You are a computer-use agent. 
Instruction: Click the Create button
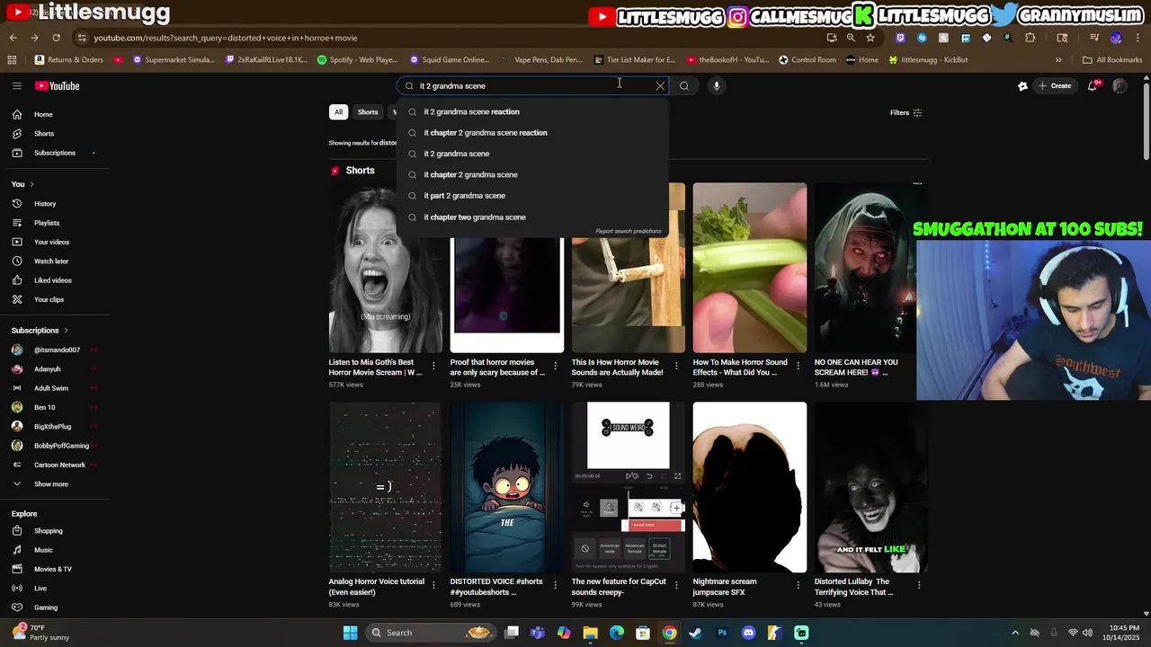coord(1054,86)
